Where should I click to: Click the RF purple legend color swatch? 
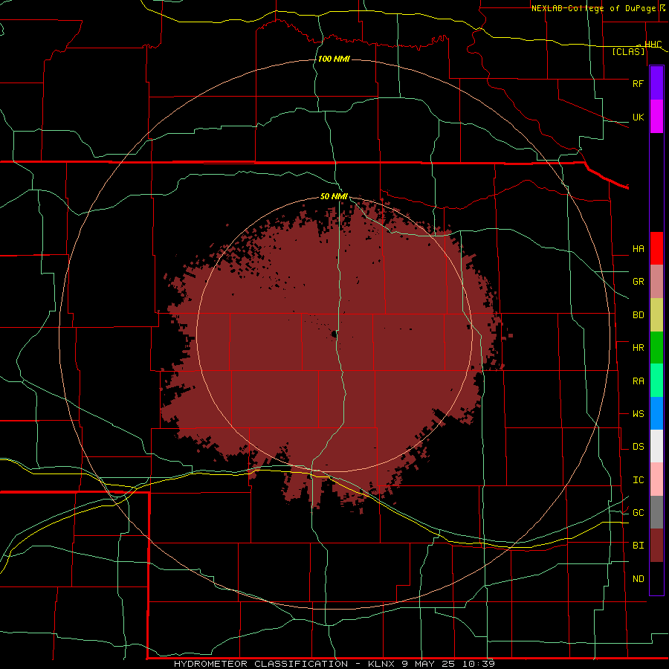[x=656, y=83]
